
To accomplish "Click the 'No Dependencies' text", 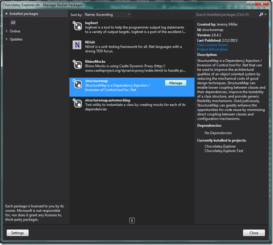I will point(218,133).
